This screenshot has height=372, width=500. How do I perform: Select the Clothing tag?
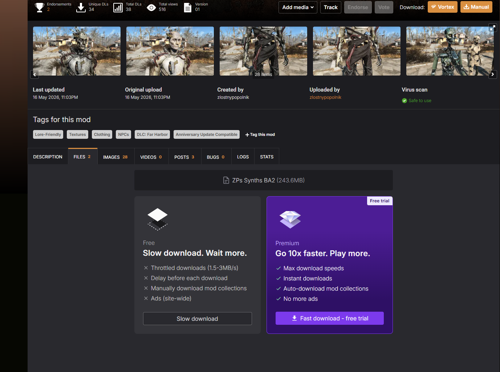102,134
